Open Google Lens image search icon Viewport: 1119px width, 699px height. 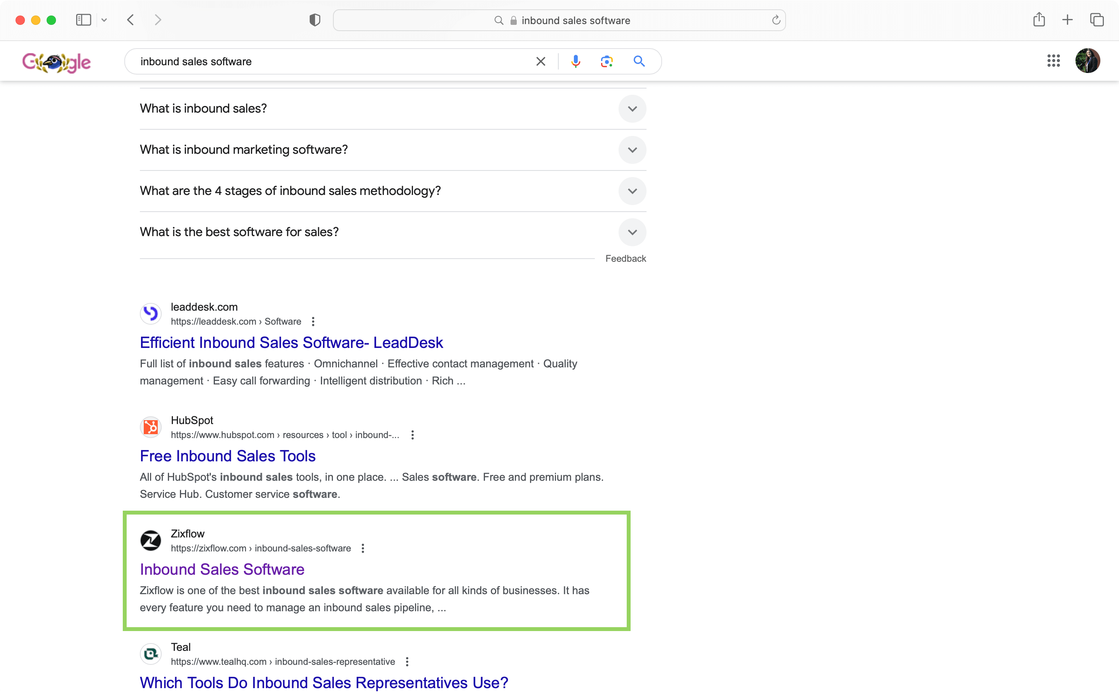(607, 61)
